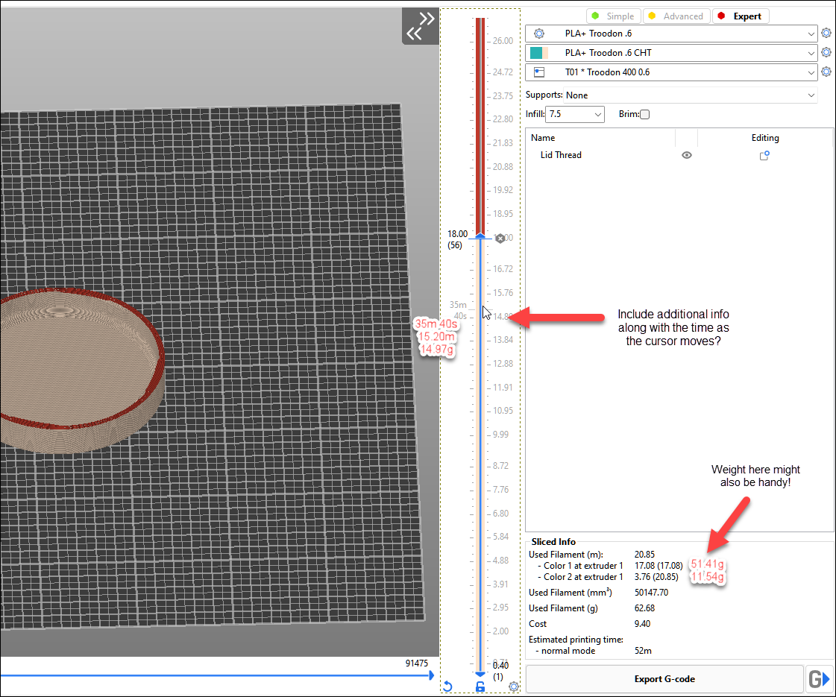This screenshot has height=697, width=836.
Task: Open filament settings gear for PLA+ Troodon .6 CHT
Action: pyautogui.click(x=826, y=52)
